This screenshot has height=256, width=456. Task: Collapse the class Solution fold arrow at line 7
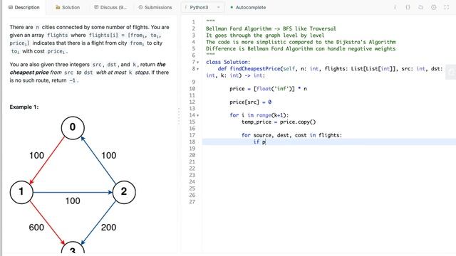(198, 62)
